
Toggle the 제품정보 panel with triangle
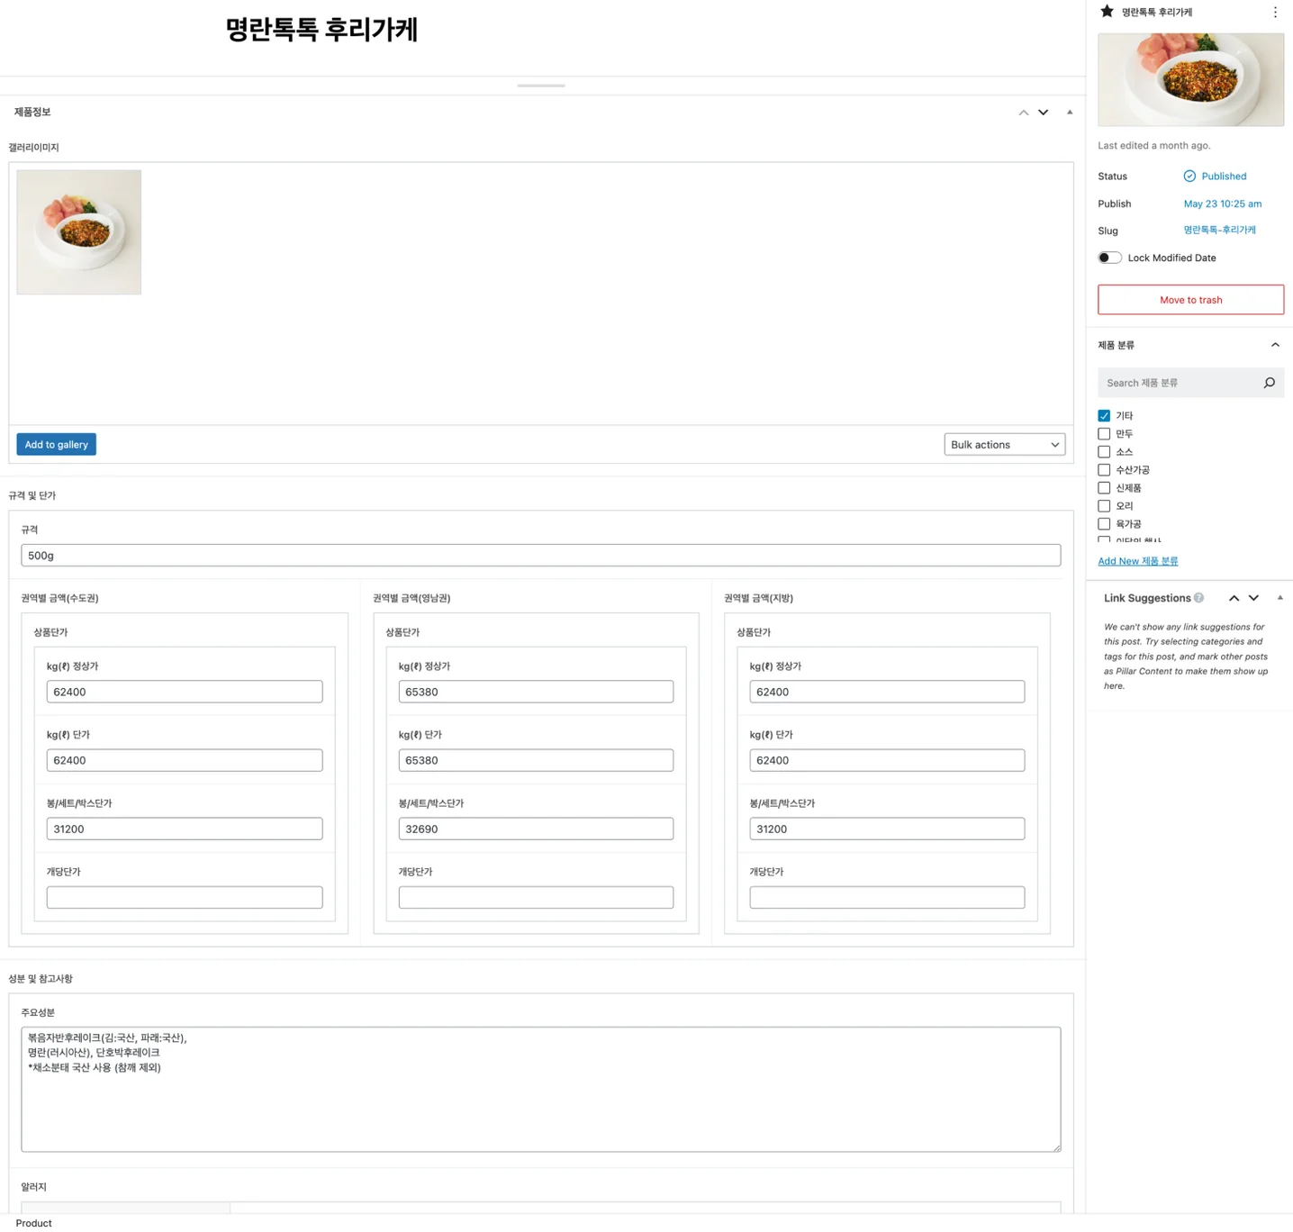(x=1070, y=113)
